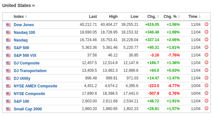The width and height of the screenshot is (214, 118).
Task: Select the +1.89% change percentage
Action: [x=173, y=32]
